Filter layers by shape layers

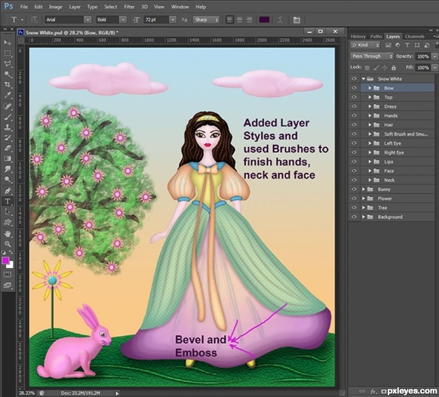pos(417,45)
